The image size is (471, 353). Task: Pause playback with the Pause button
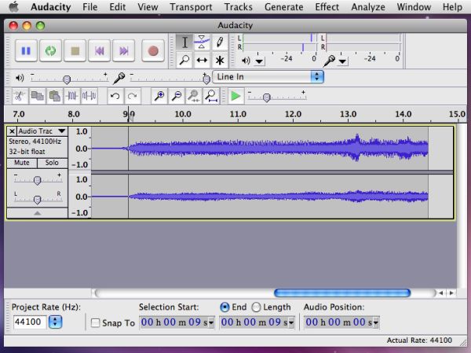[x=26, y=50]
